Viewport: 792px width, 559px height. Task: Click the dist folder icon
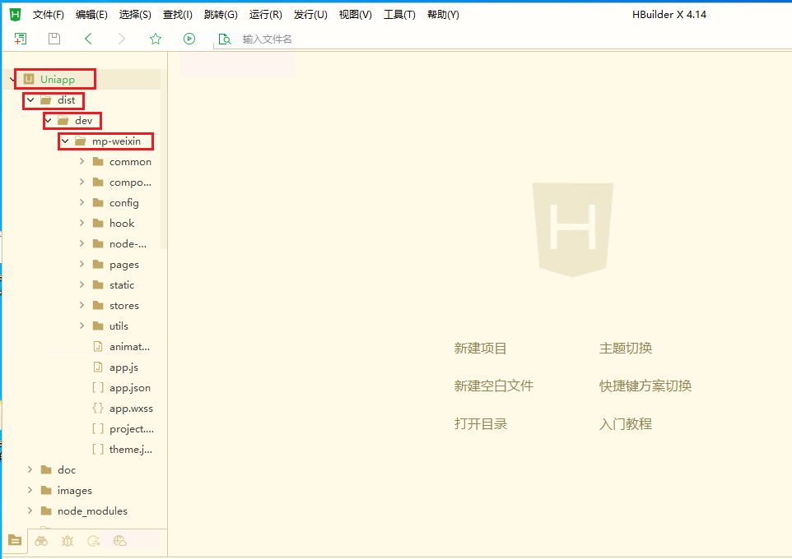tap(46, 100)
